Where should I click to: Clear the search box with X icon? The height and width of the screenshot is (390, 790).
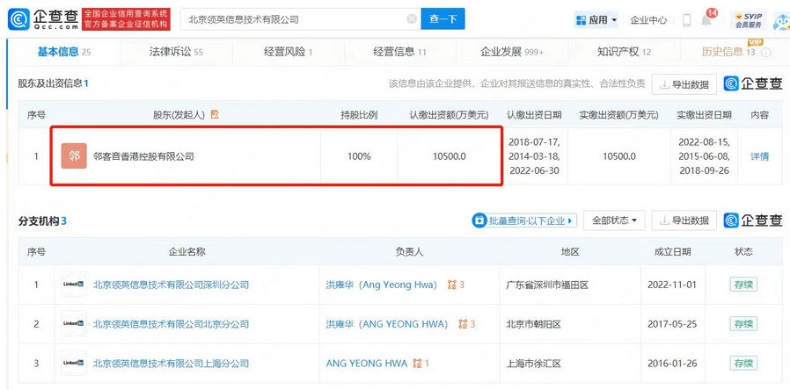point(412,19)
